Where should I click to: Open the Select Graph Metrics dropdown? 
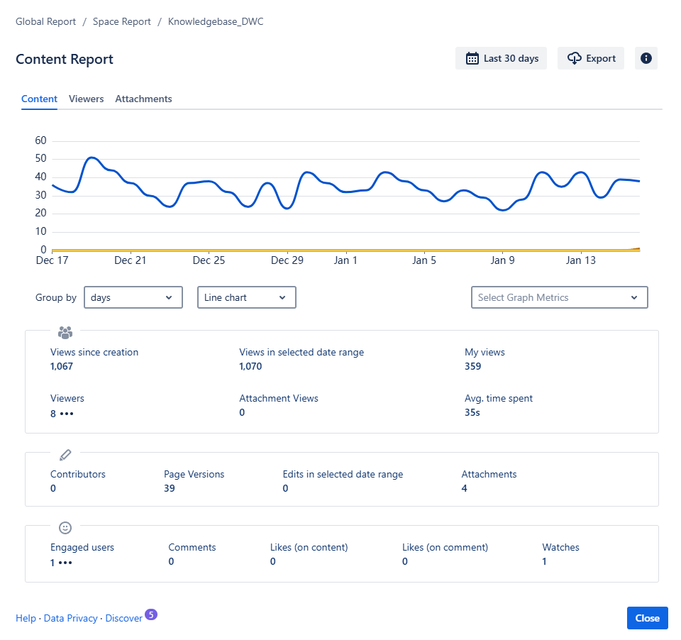click(x=559, y=297)
